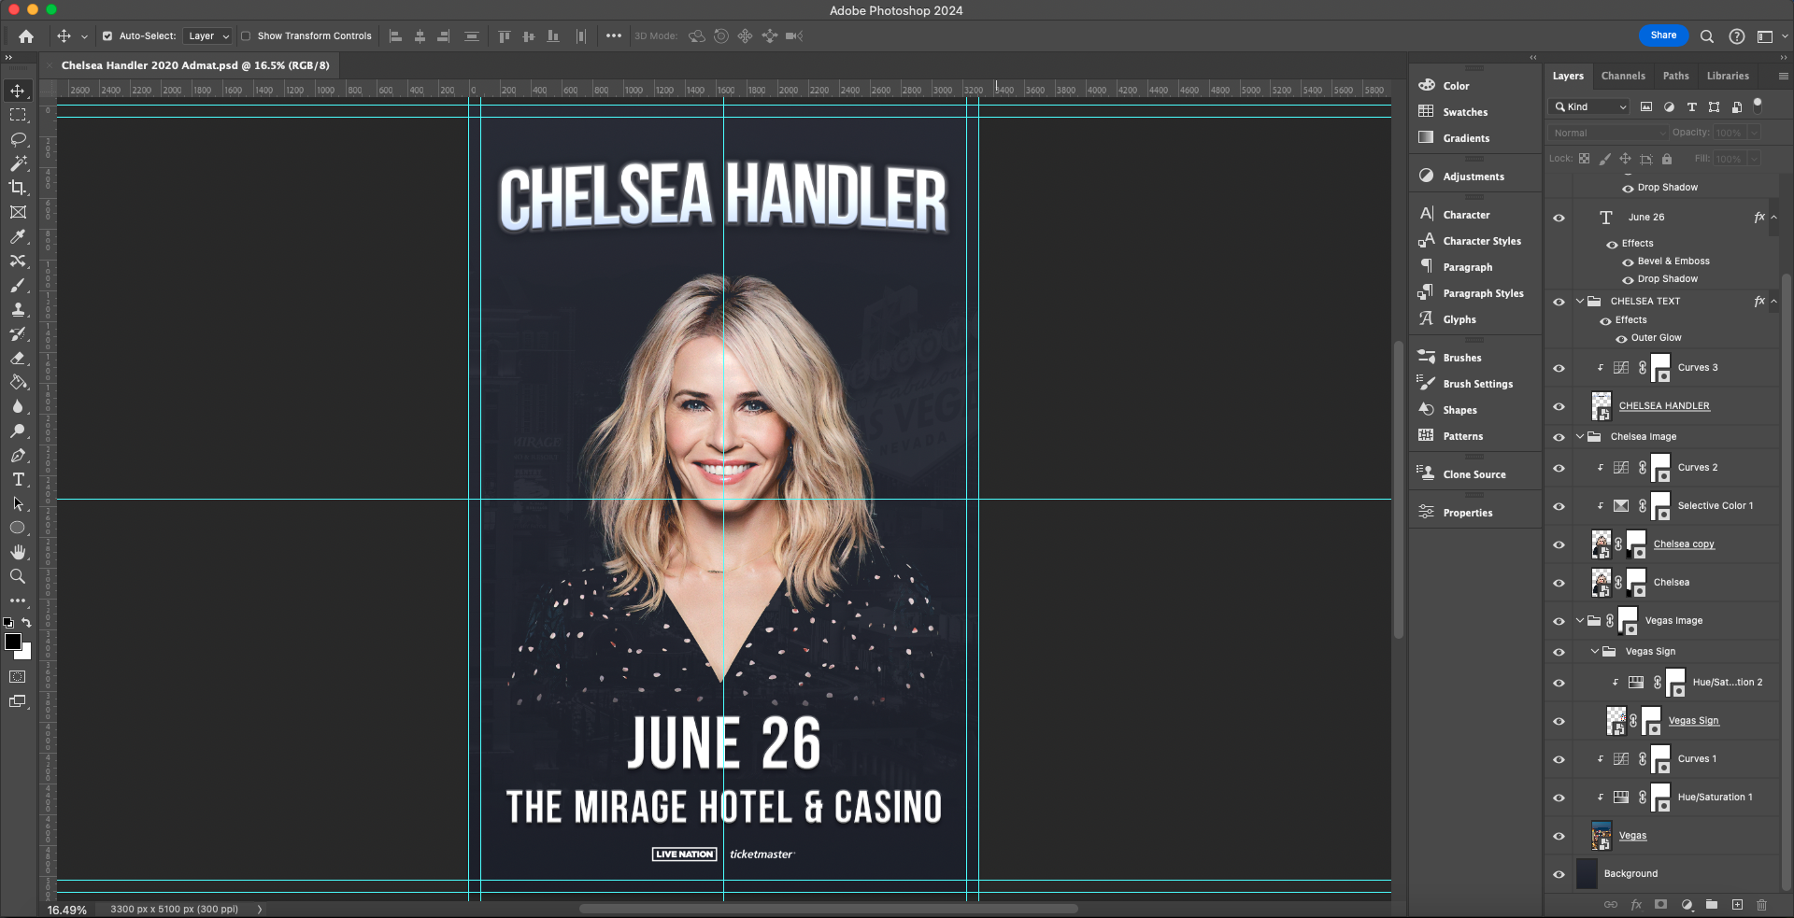This screenshot has width=1794, height=918.
Task: Collapse the CHELSEA TEXT group arrow
Action: tap(1580, 301)
